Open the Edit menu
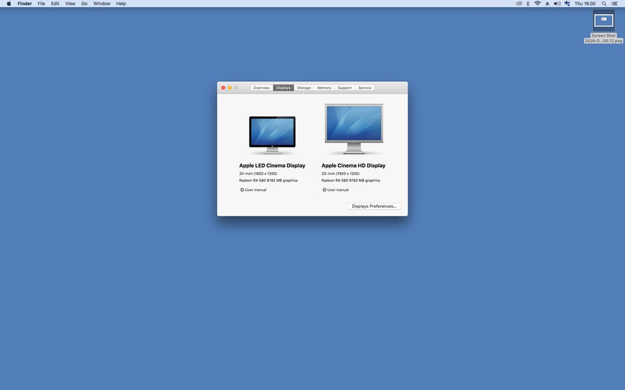 [55, 4]
